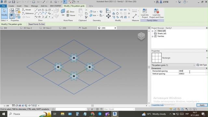Screen dimensions: 208x117
Task: Open the Properties help link
Action: [x=157, y=105]
